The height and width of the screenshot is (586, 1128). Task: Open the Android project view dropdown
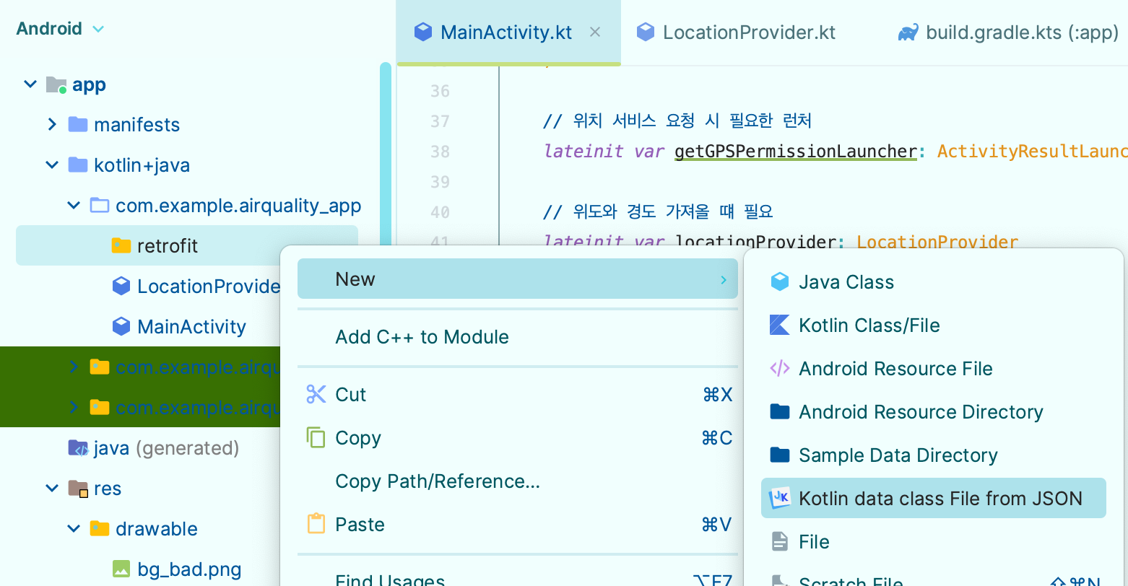pyautogui.click(x=61, y=29)
